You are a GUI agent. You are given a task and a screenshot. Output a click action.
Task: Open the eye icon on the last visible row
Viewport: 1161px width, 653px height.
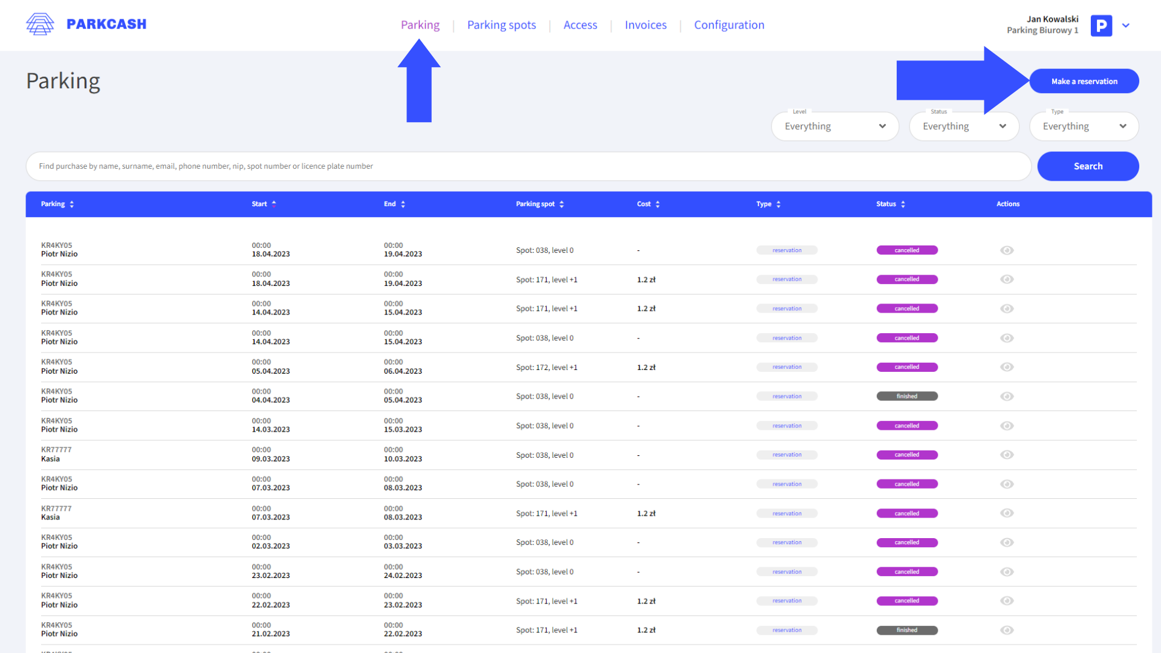[x=1007, y=629]
